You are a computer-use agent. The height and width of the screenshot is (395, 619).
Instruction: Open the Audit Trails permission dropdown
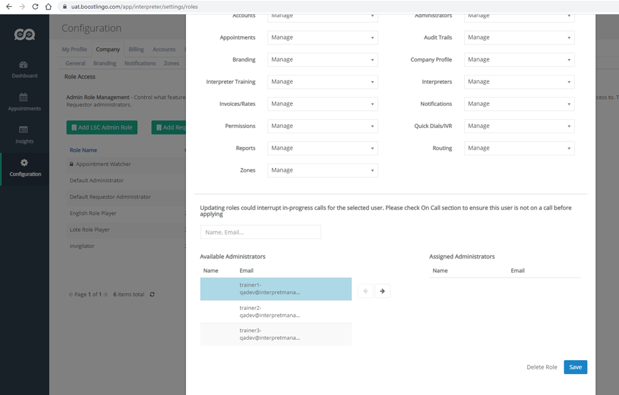(519, 37)
